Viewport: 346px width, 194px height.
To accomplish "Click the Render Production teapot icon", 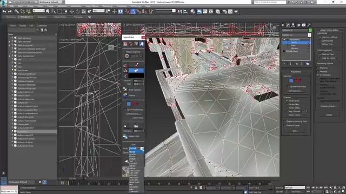I will (x=236, y=11).
